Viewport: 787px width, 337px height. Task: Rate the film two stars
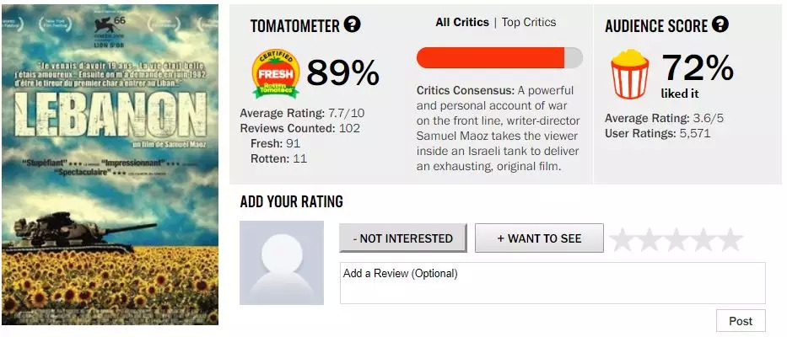650,240
